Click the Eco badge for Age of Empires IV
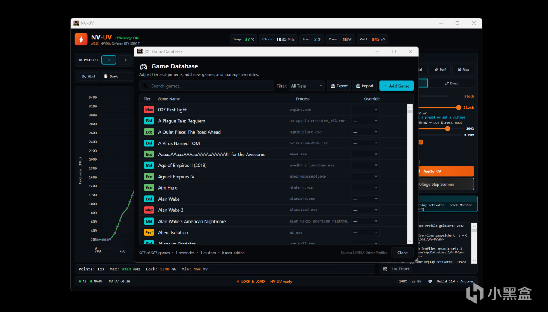 coord(149,176)
